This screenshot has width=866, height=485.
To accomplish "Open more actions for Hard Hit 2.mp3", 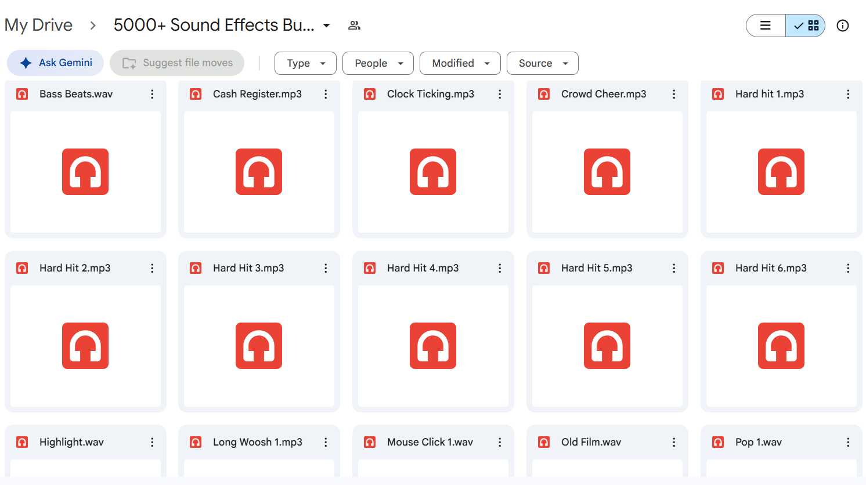I will click(152, 268).
